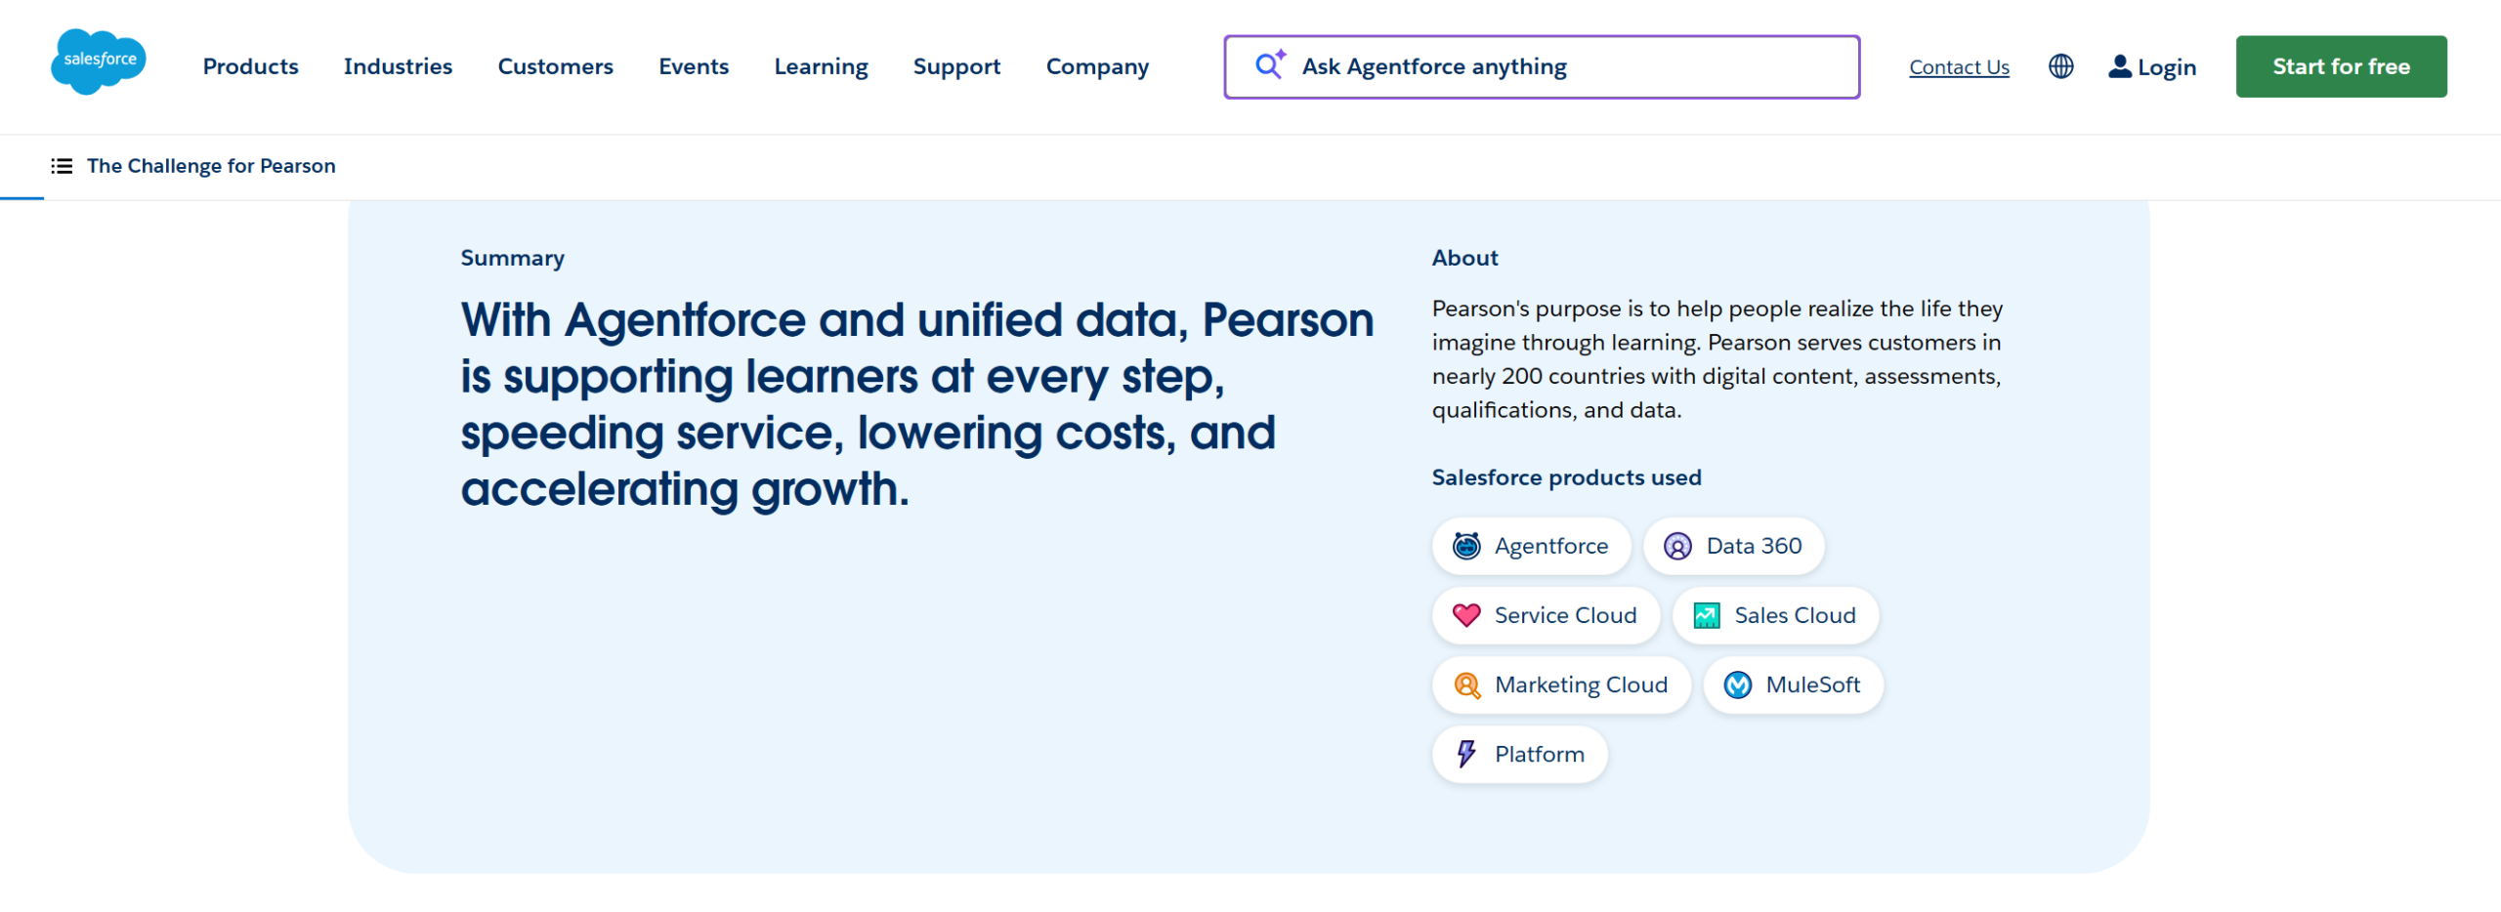This screenshot has width=2501, height=912.
Task: Click the Sales Cloud chart icon
Action: pos(1706,615)
